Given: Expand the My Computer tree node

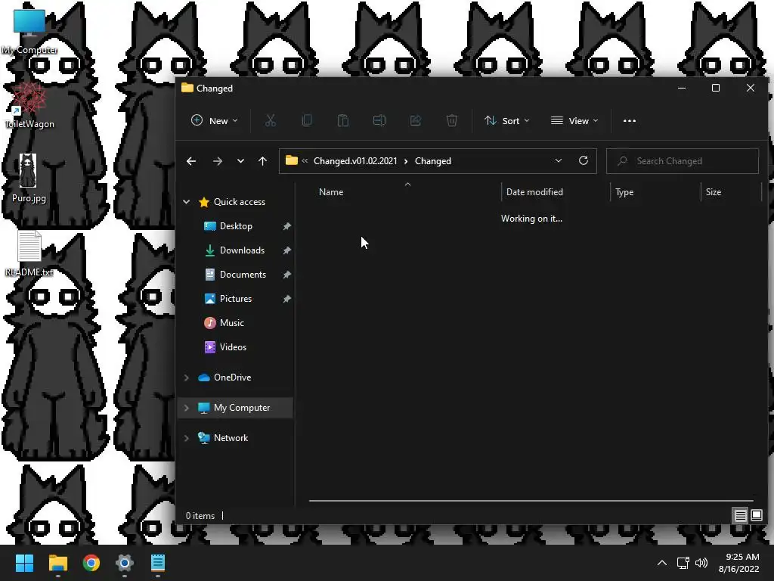Looking at the screenshot, I should (x=187, y=408).
